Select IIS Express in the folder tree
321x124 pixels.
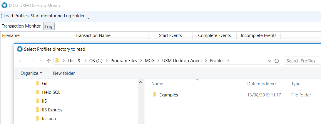52,110
